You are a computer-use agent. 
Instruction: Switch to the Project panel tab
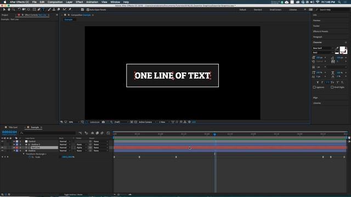5,15
